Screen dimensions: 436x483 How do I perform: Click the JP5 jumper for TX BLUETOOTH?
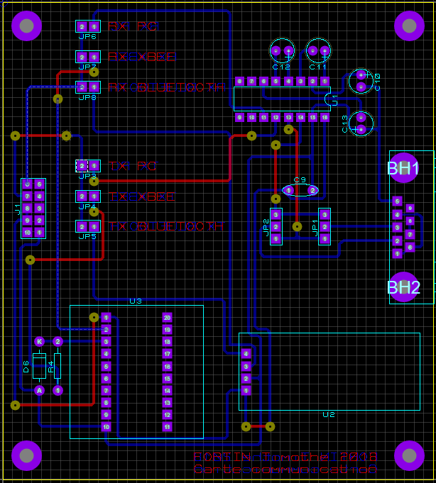[88, 226]
